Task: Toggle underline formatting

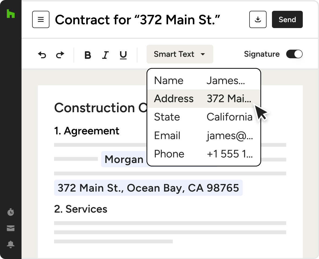Action: point(123,55)
